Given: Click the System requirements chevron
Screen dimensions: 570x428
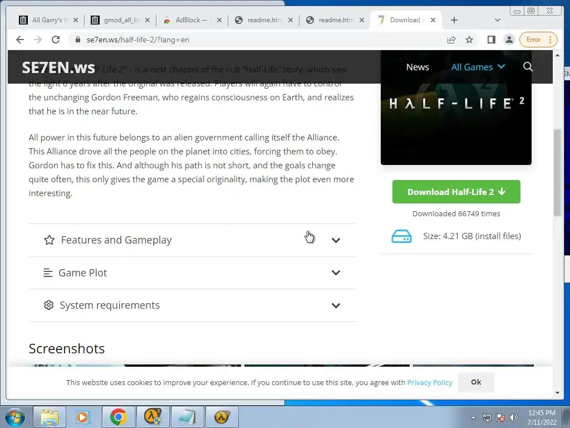Looking at the screenshot, I should coord(336,305).
